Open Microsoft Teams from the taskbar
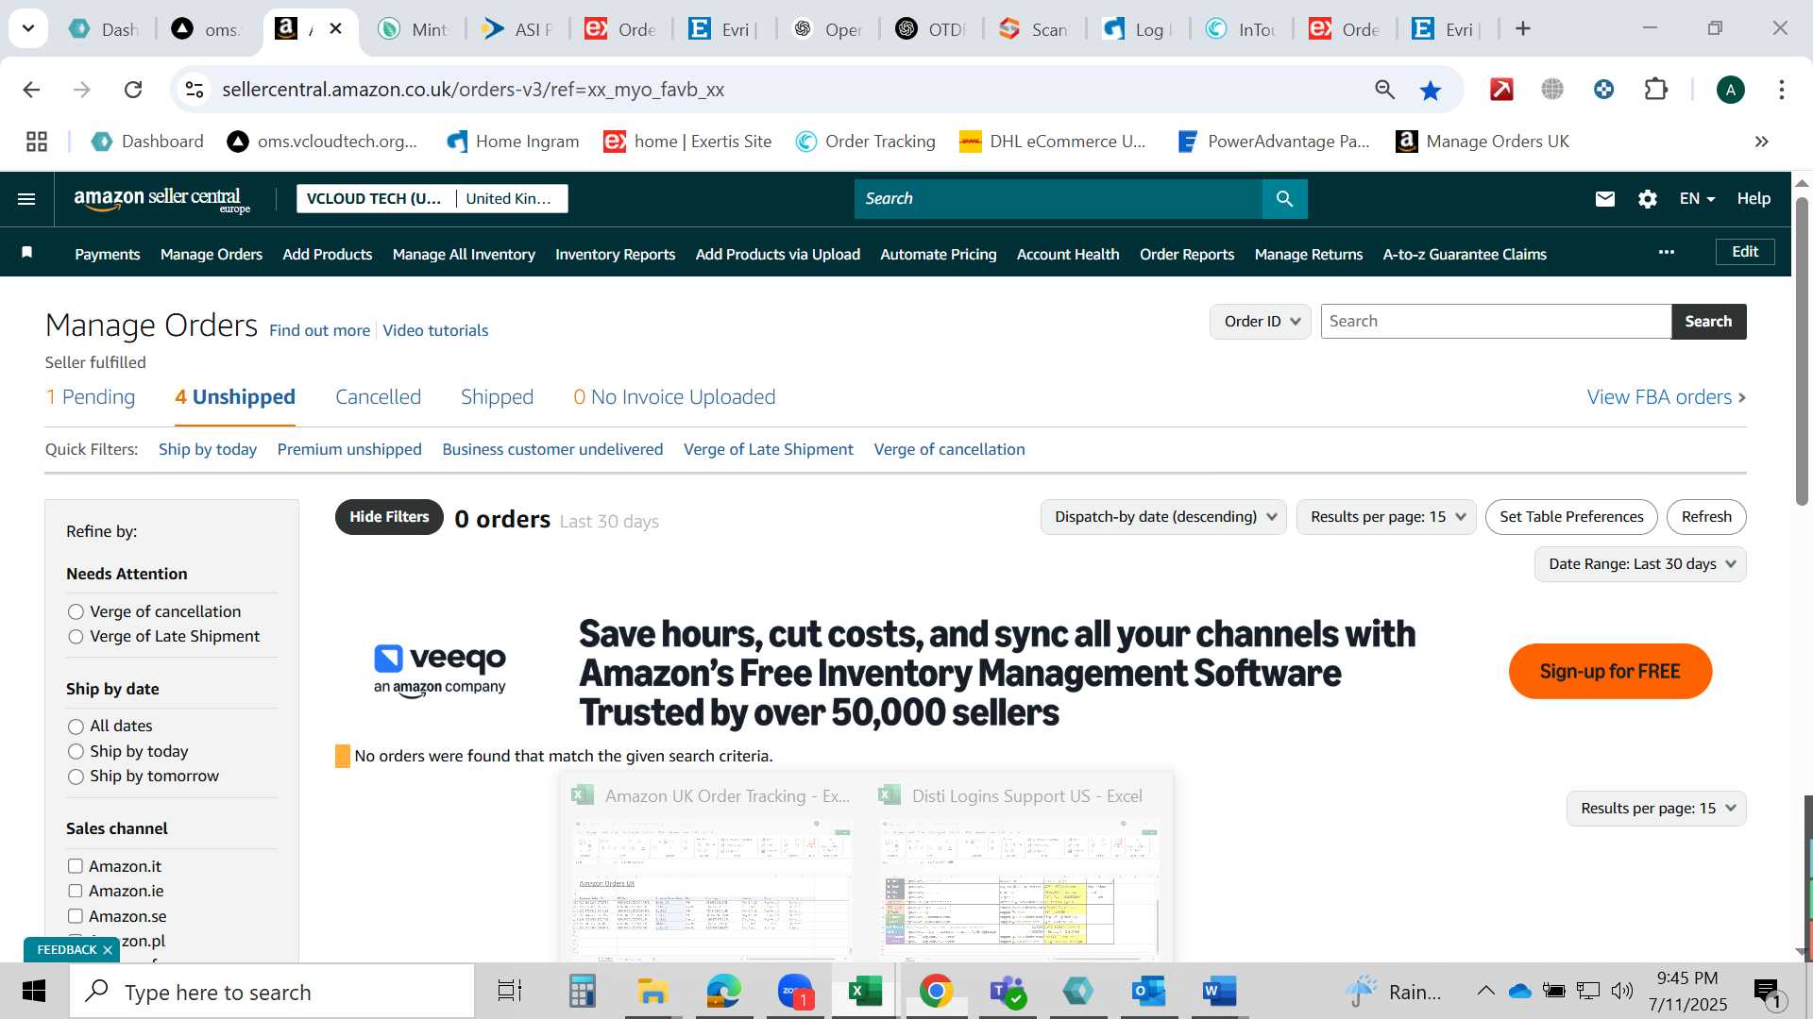The height and width of the screenshot is (1019, 1813). pyautogui.click(x=1008, y=991)
